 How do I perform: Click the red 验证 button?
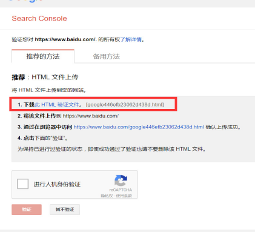[x=27, y=210]
